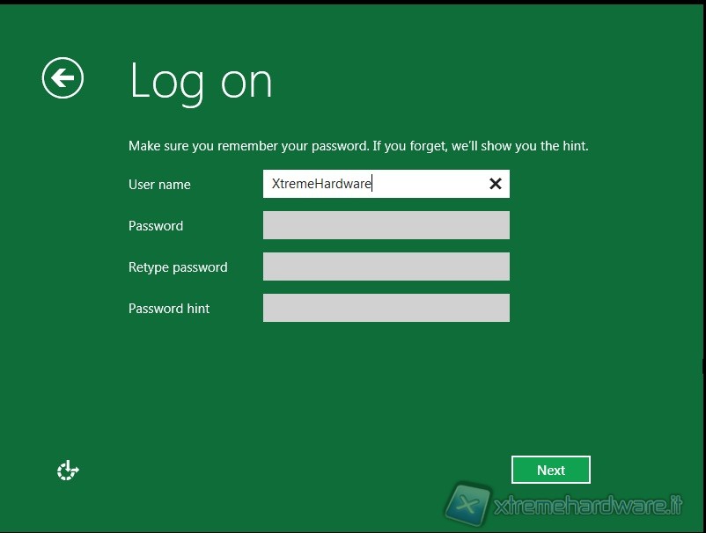Click the word "hint" in the instruction sentence
The width and height of the screenshot is (706, 533).
tap(574, 146)
